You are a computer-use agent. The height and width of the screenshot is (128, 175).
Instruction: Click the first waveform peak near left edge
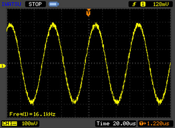pyautogui.click(x=10, y=25)
